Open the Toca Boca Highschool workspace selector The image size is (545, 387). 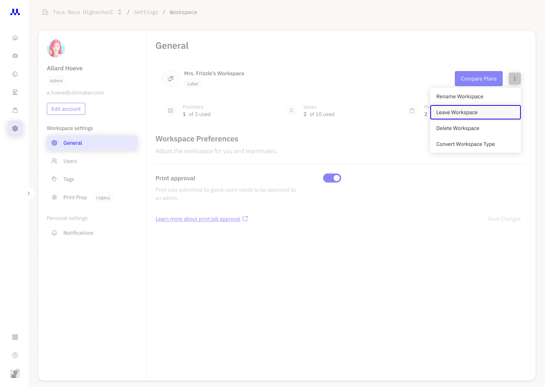coord(82,12)
